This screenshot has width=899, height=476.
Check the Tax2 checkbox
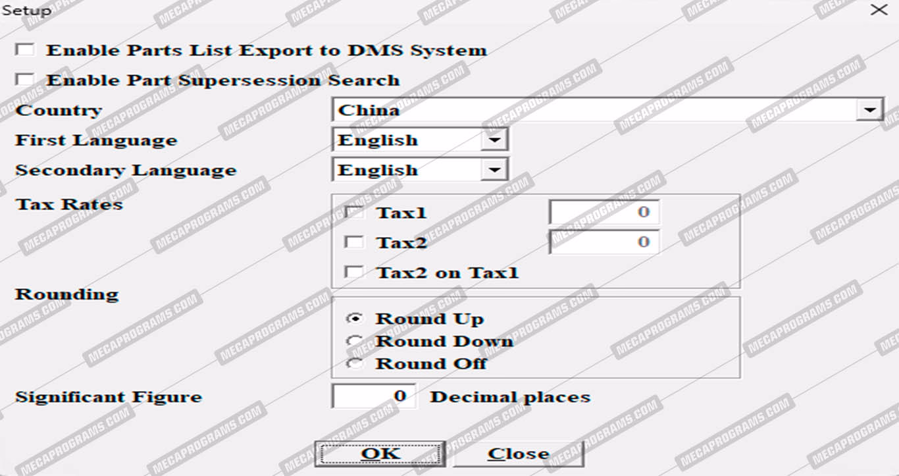[355, 242]
